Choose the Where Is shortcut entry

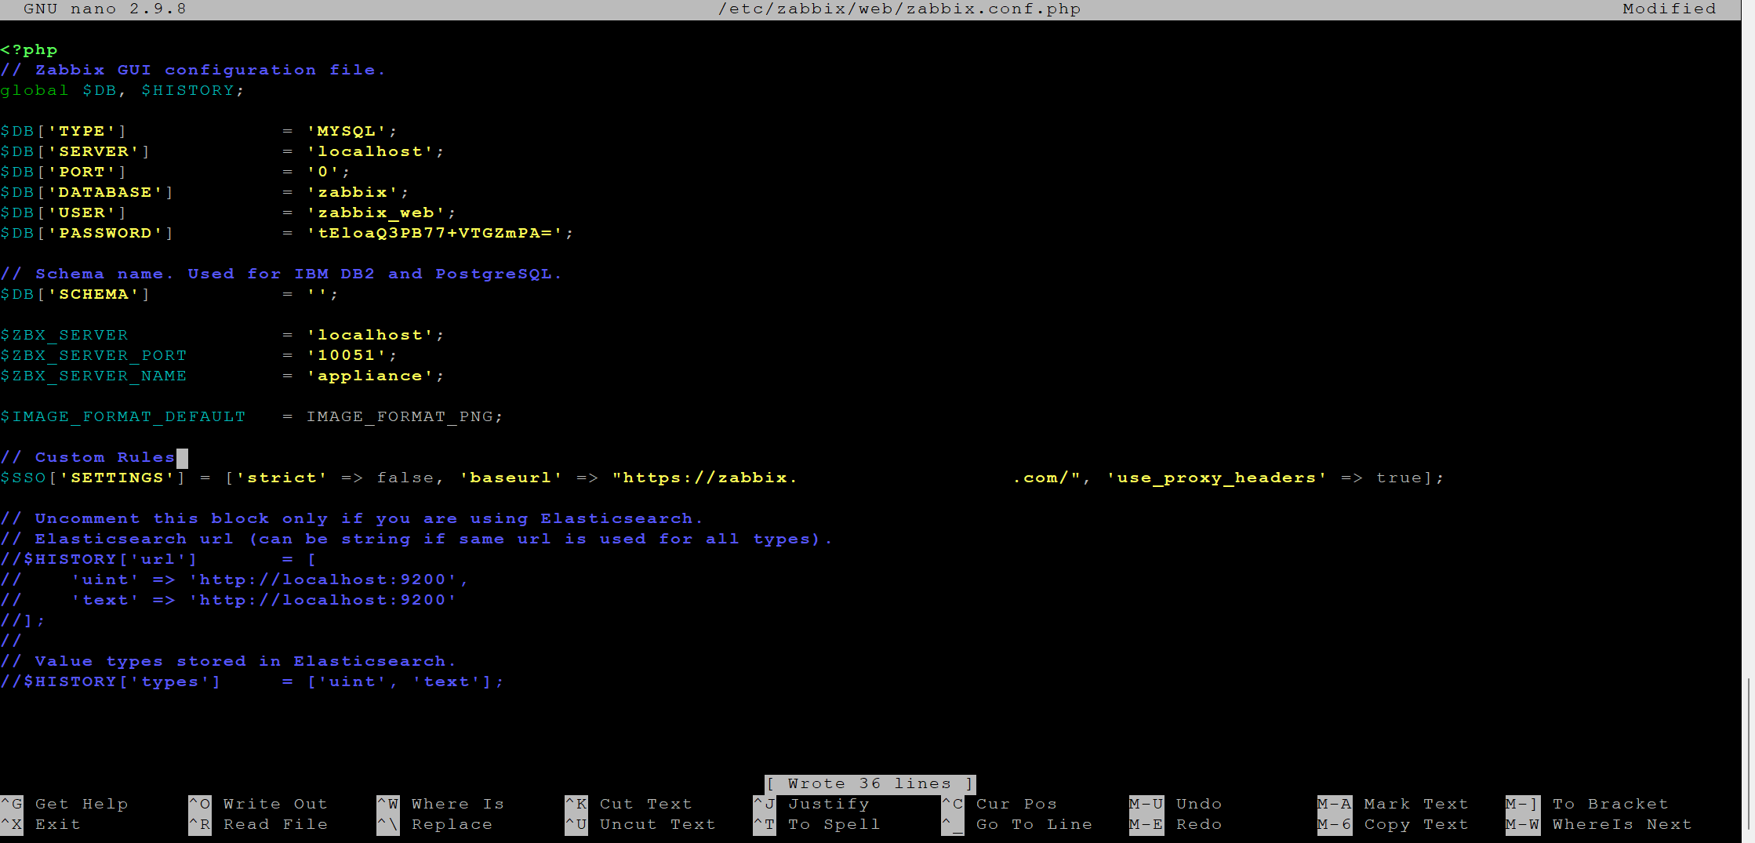click(x=441, y=804)
